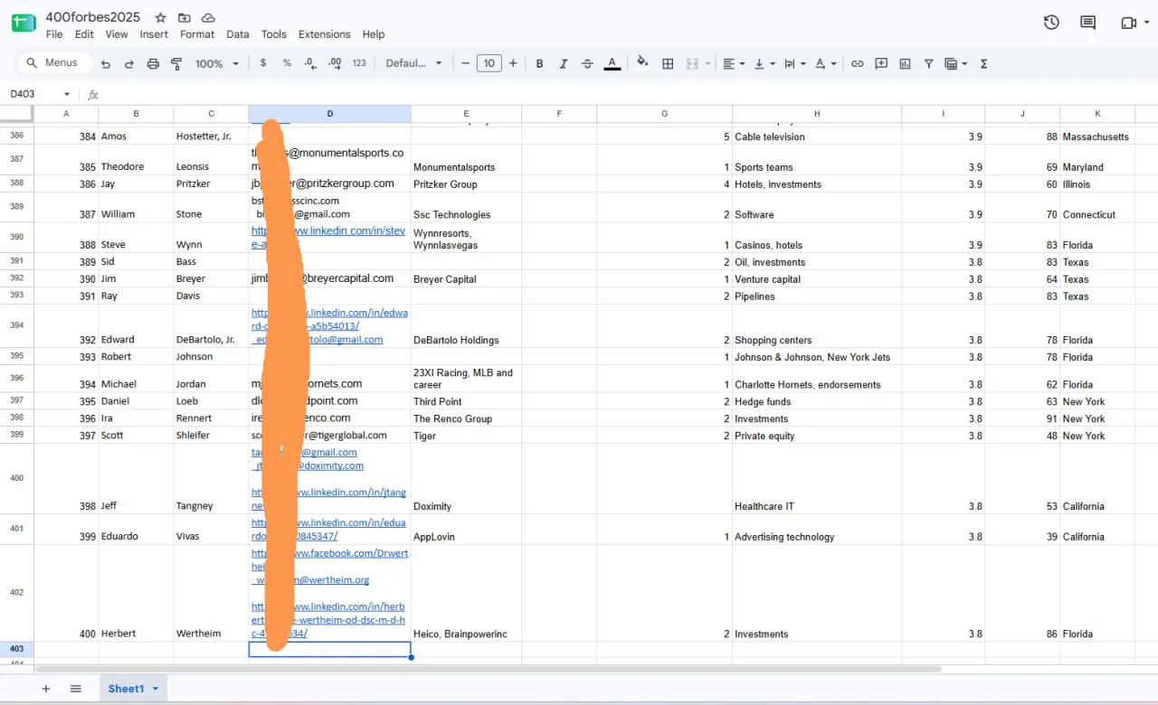Create a filter
1158x705 pixels.
929,63
